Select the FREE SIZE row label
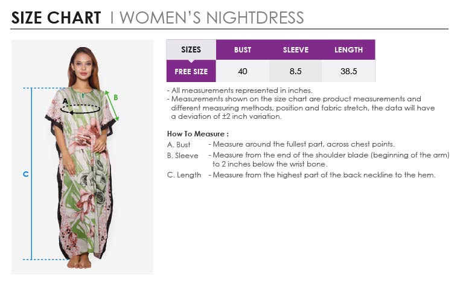 (191, 71)
